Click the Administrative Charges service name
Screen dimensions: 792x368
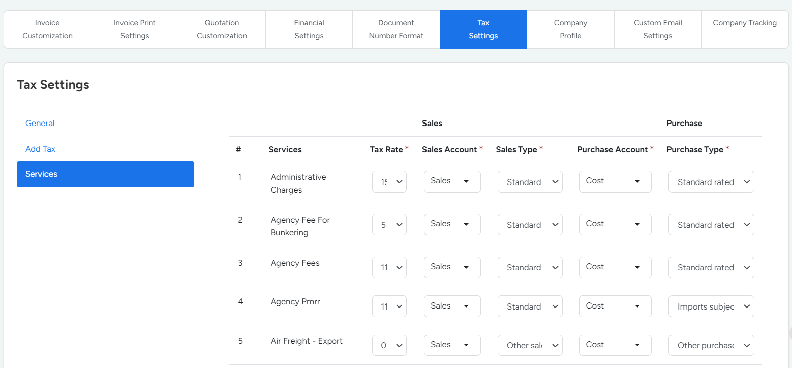click(x=298, y=183)
